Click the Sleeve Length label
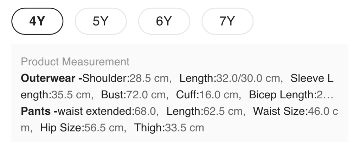Image resolution: width=360 pixels, height=142 pixels. 311,78
